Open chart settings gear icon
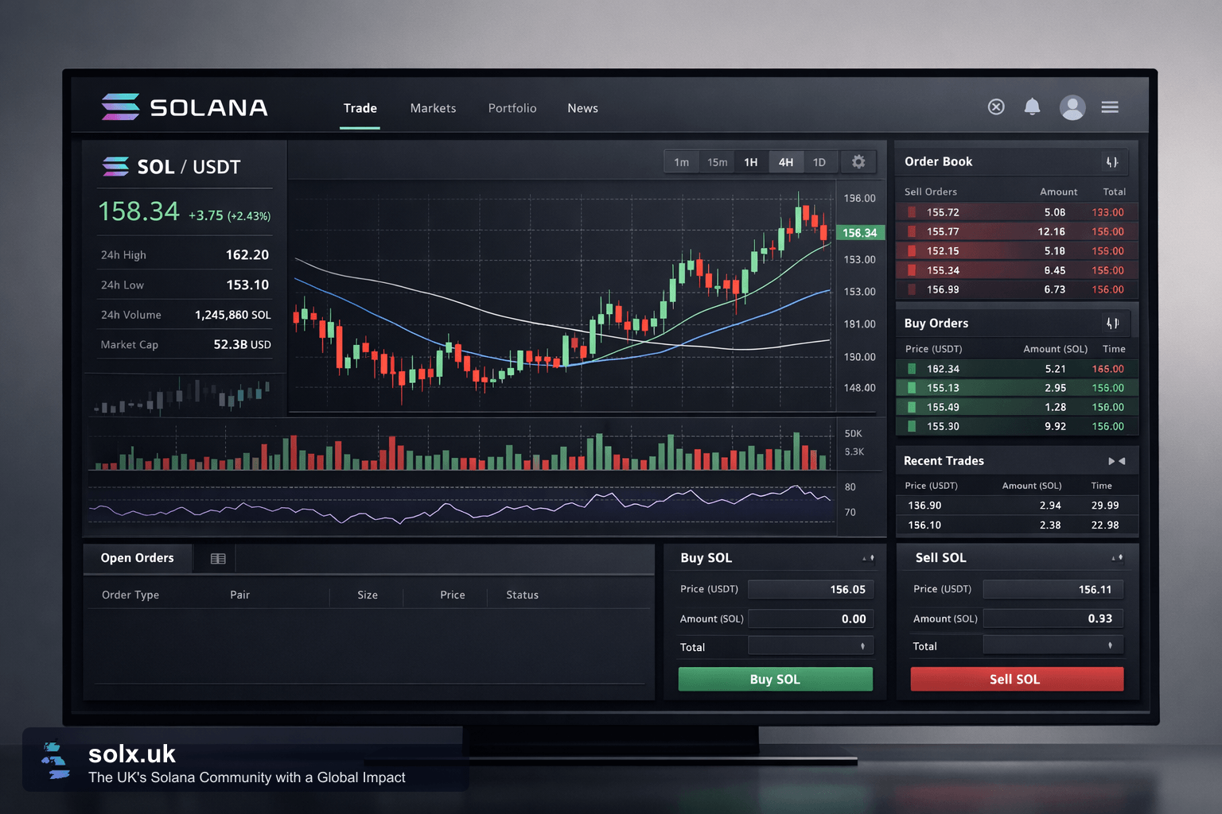The height and width of the screenshot is (814, 1222). [858, 161]
